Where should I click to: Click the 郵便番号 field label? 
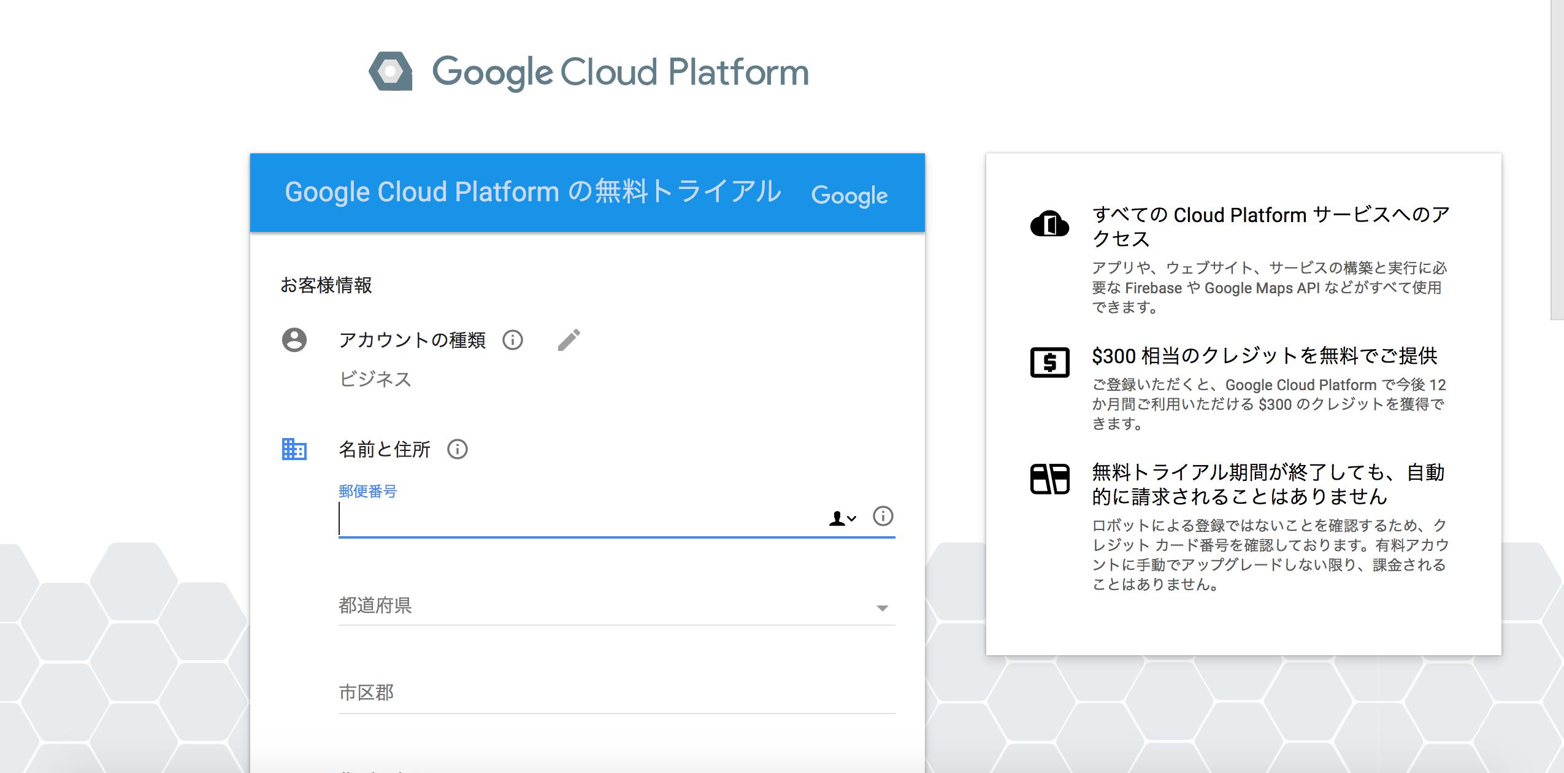tap(368, 491)
